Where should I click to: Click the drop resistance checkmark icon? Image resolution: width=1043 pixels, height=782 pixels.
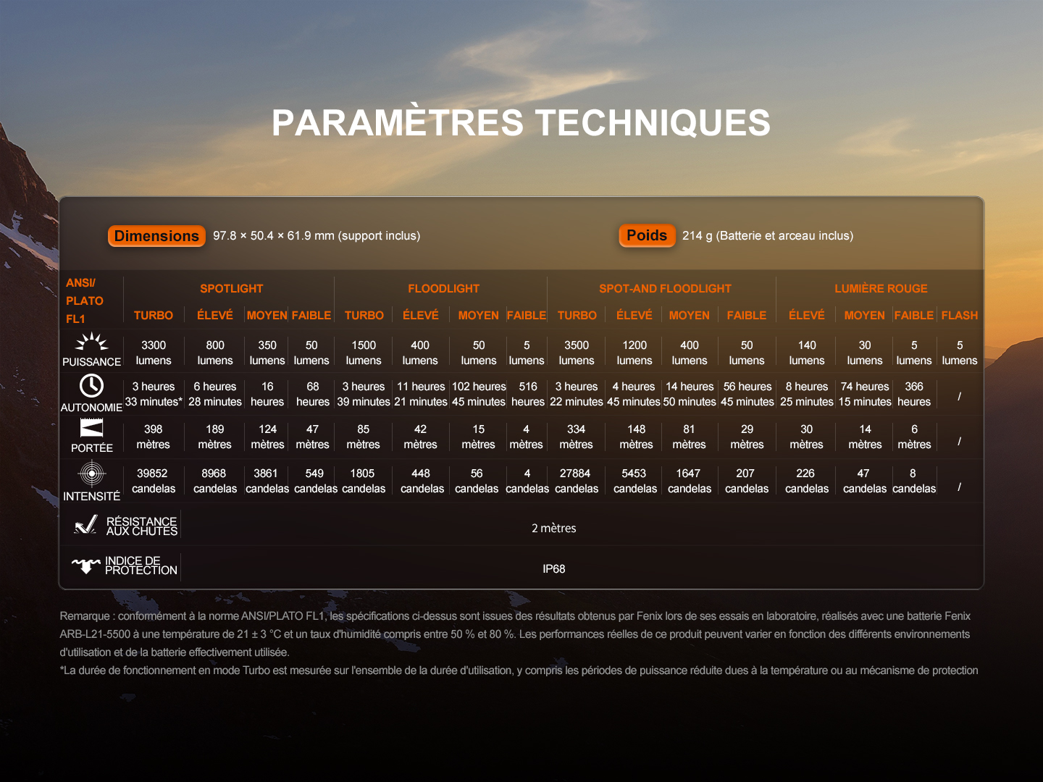click(x=86, y=524)
